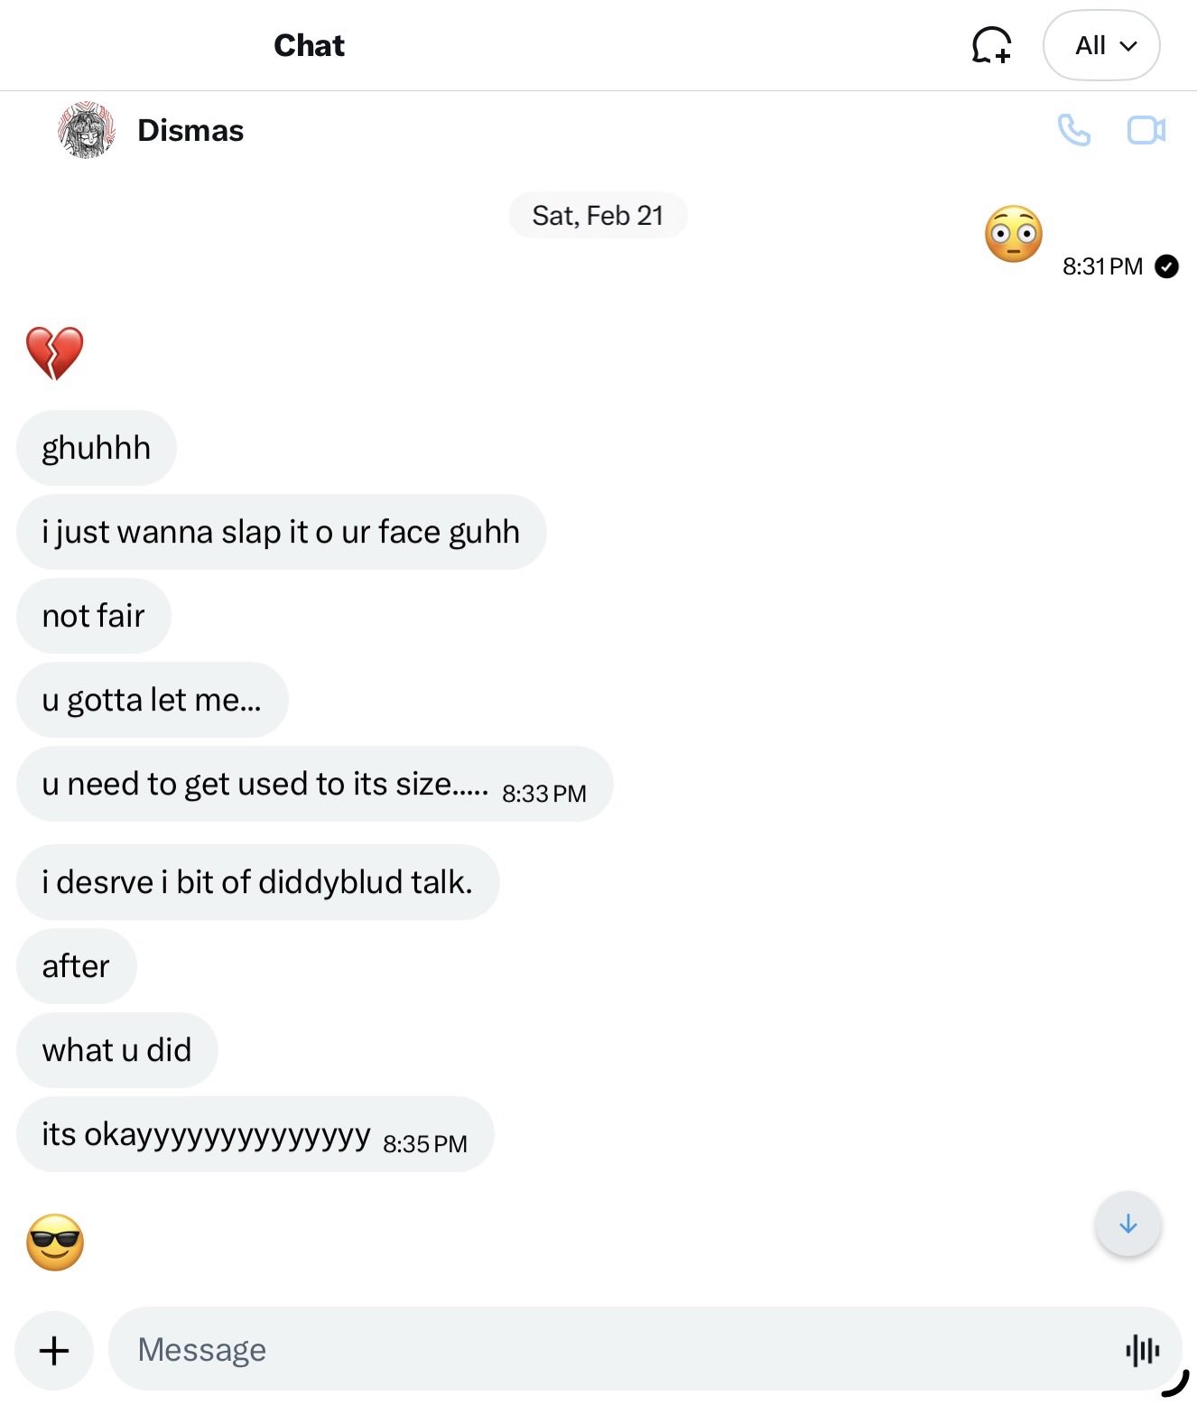Click the sunglasses emoji message
Image resolution: width=1197 pixels, height=1405 pixels.
click(x=55, y=1242)
